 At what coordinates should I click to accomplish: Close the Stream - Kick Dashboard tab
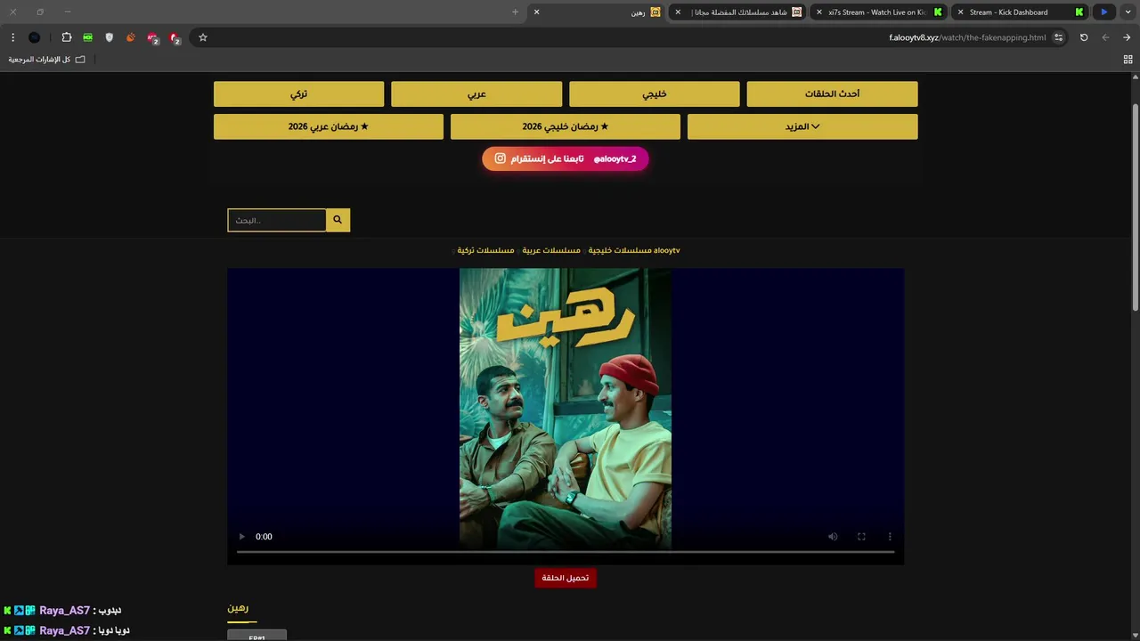[960, 12]
